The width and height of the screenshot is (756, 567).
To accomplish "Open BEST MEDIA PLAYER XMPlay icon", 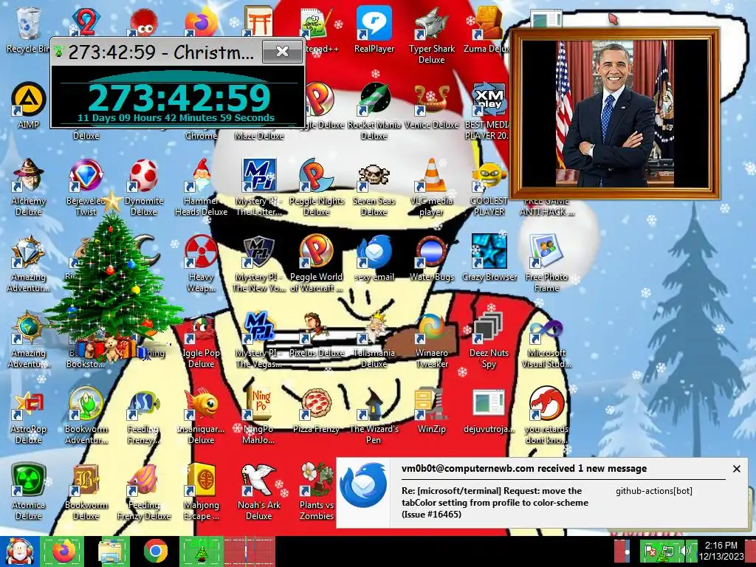I will click(x=487, y=112).
